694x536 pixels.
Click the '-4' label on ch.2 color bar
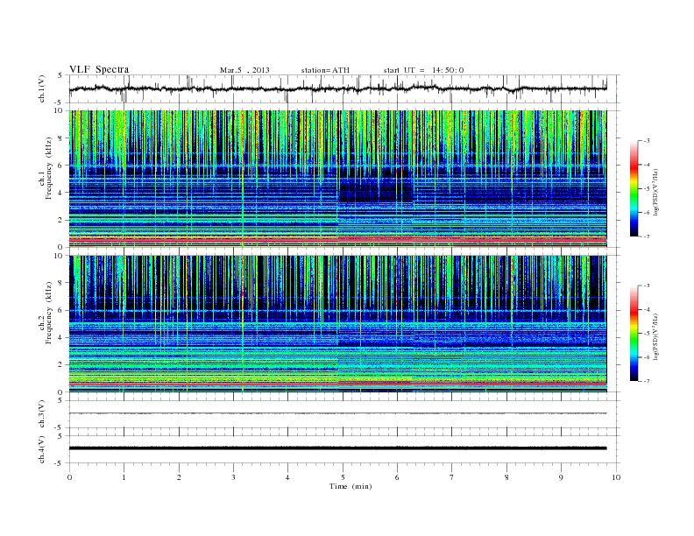(x=647, y=309)
